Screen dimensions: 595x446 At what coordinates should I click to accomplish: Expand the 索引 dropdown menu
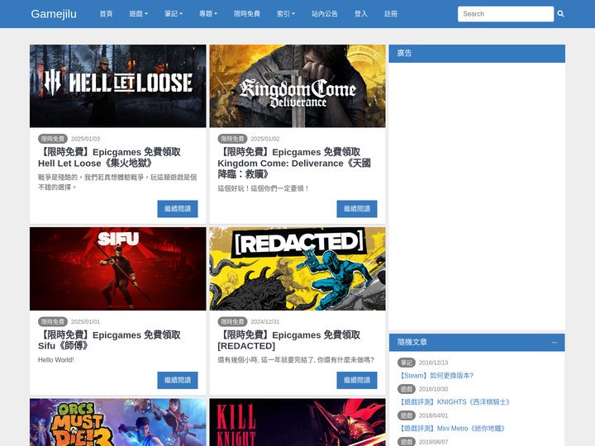click(285, 14)
